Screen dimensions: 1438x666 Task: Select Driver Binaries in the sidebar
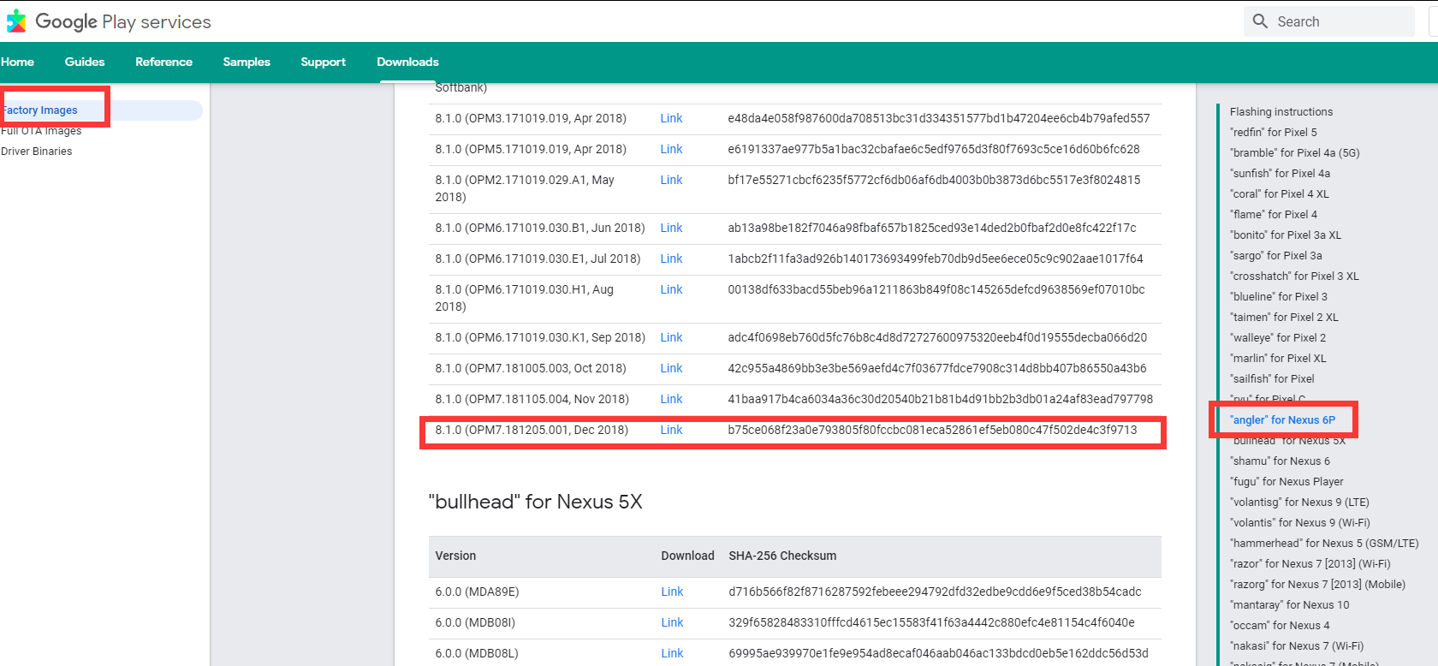click(x=37, y=152)
